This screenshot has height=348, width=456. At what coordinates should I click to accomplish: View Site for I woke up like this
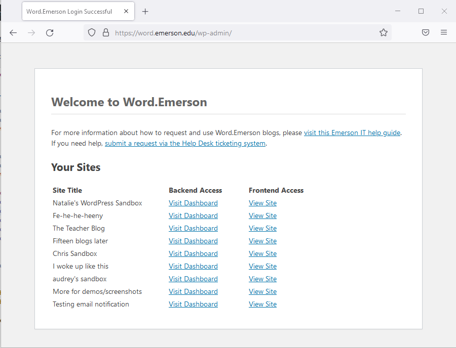pyautogui.click(x=262, y=266)
